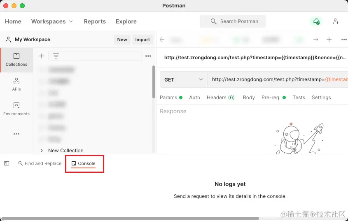
Task: Switch to the Tests tab
Action: (299, 98)
